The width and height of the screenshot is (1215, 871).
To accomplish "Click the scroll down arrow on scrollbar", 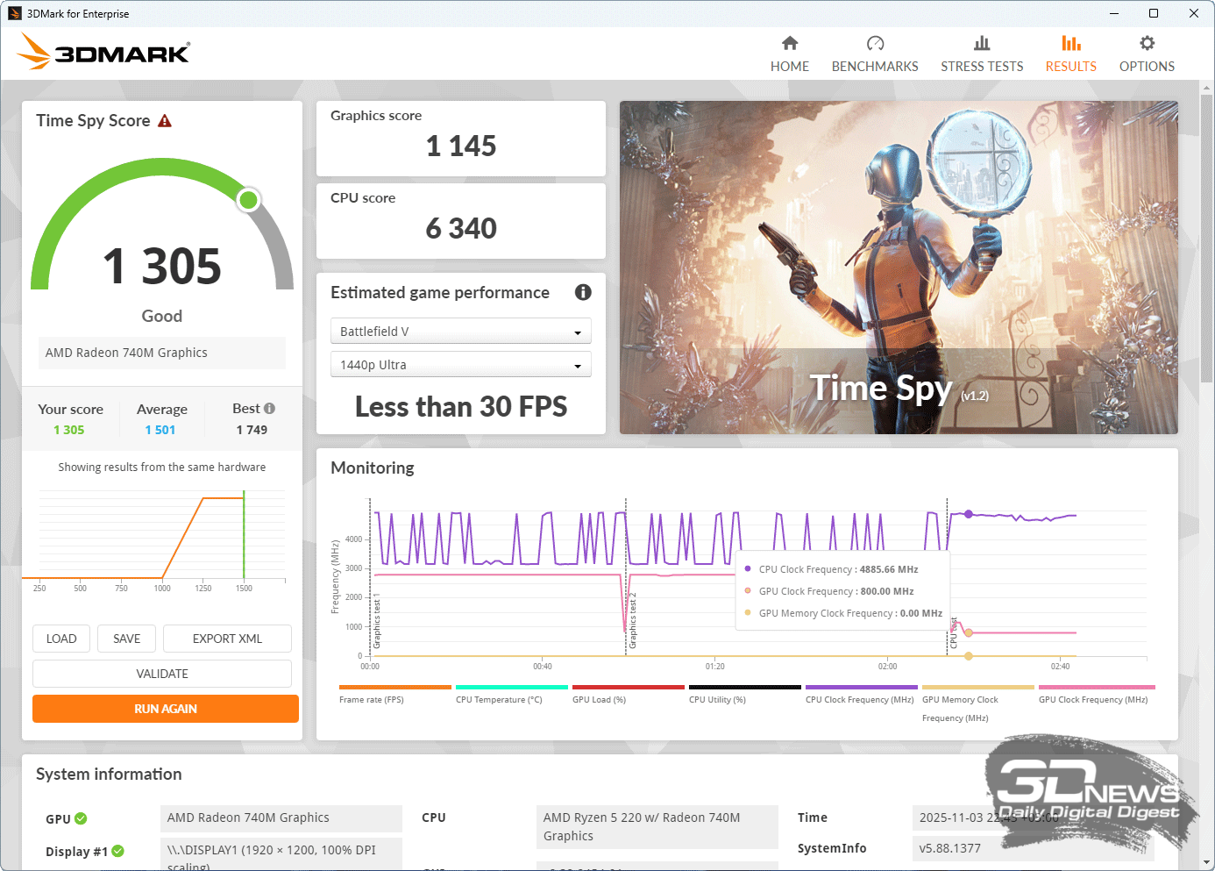I will coord(1206,862).
